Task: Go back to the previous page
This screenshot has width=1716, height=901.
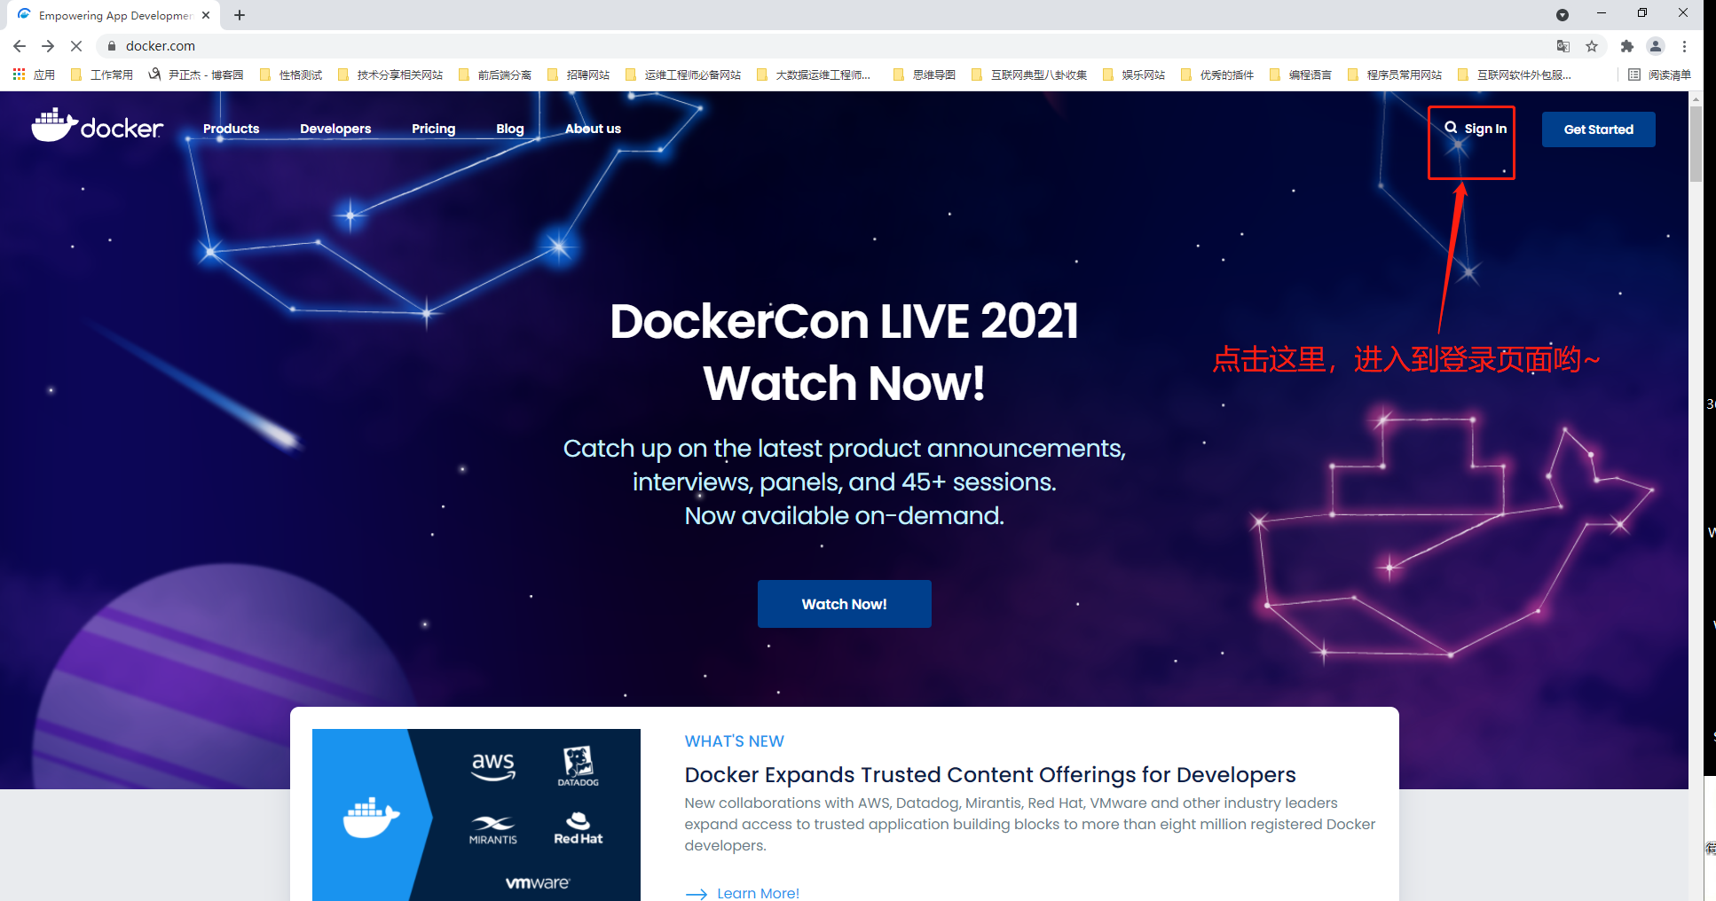Action: click(20, 46)
